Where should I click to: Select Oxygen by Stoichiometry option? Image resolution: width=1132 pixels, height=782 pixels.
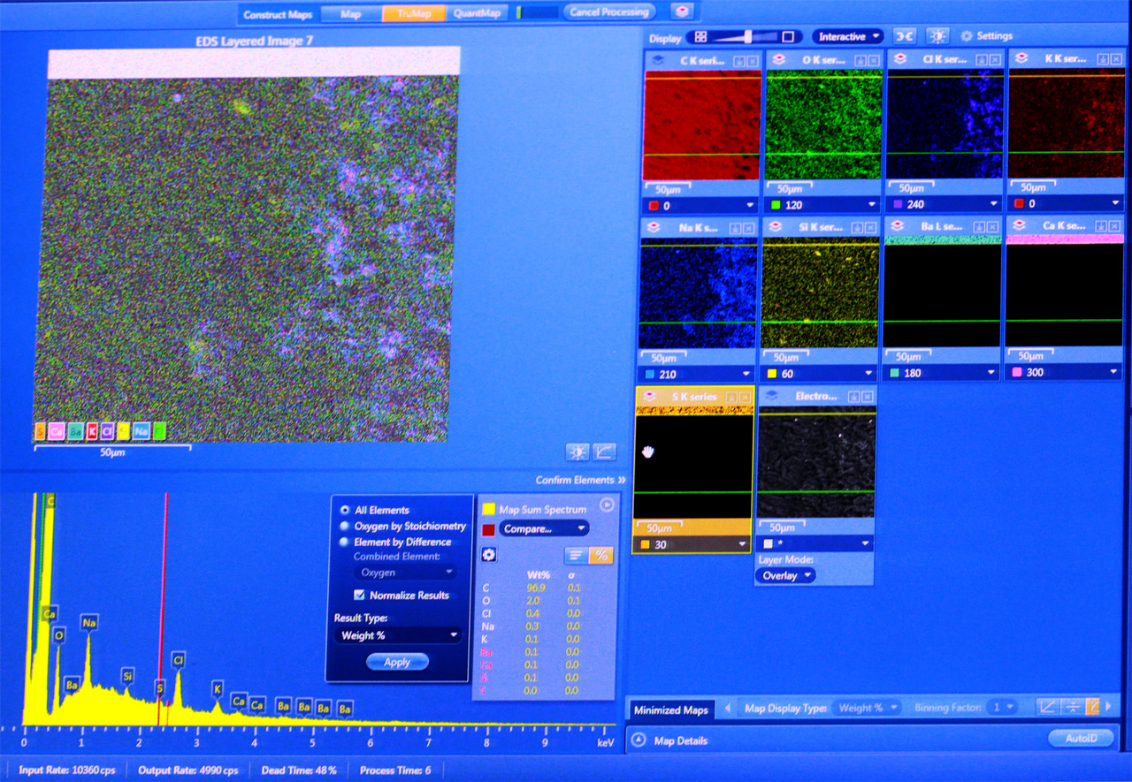tap(344, 526)
